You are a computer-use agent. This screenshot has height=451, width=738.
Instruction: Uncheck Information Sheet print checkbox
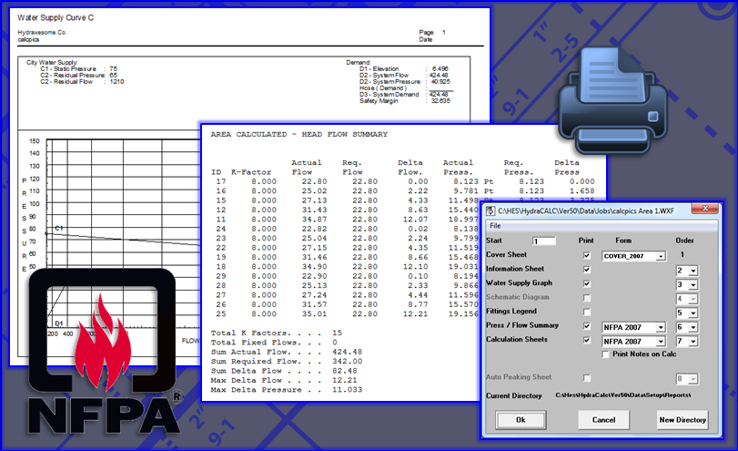click(587, 271)
